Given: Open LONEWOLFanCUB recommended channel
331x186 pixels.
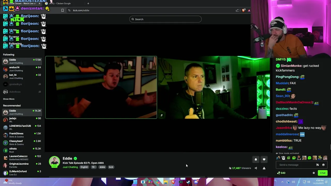Looking at the screenshot, I should pos(22,127).
